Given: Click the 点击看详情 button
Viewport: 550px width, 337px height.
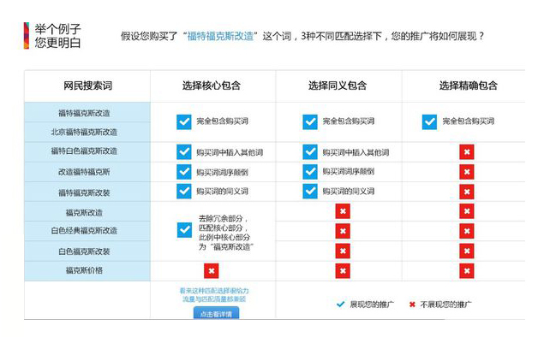Looking at the screenshot, I should tap(216, 313).
